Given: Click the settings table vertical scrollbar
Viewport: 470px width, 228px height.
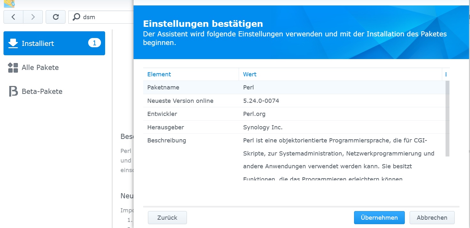Looking at the screenshot, I should pyautogui.click(x=447, y=118).
